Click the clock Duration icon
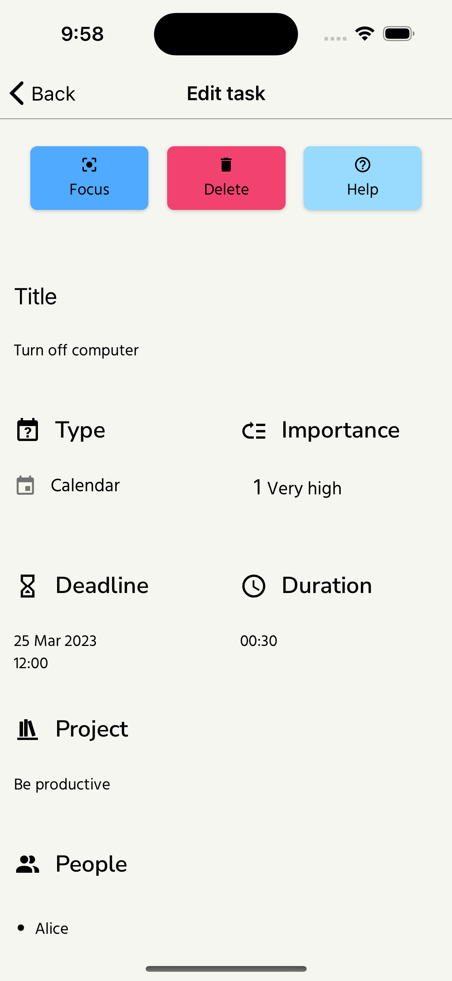Image resolution: width=452 pixels, height=981 pixels. click(x=253, y=586)
